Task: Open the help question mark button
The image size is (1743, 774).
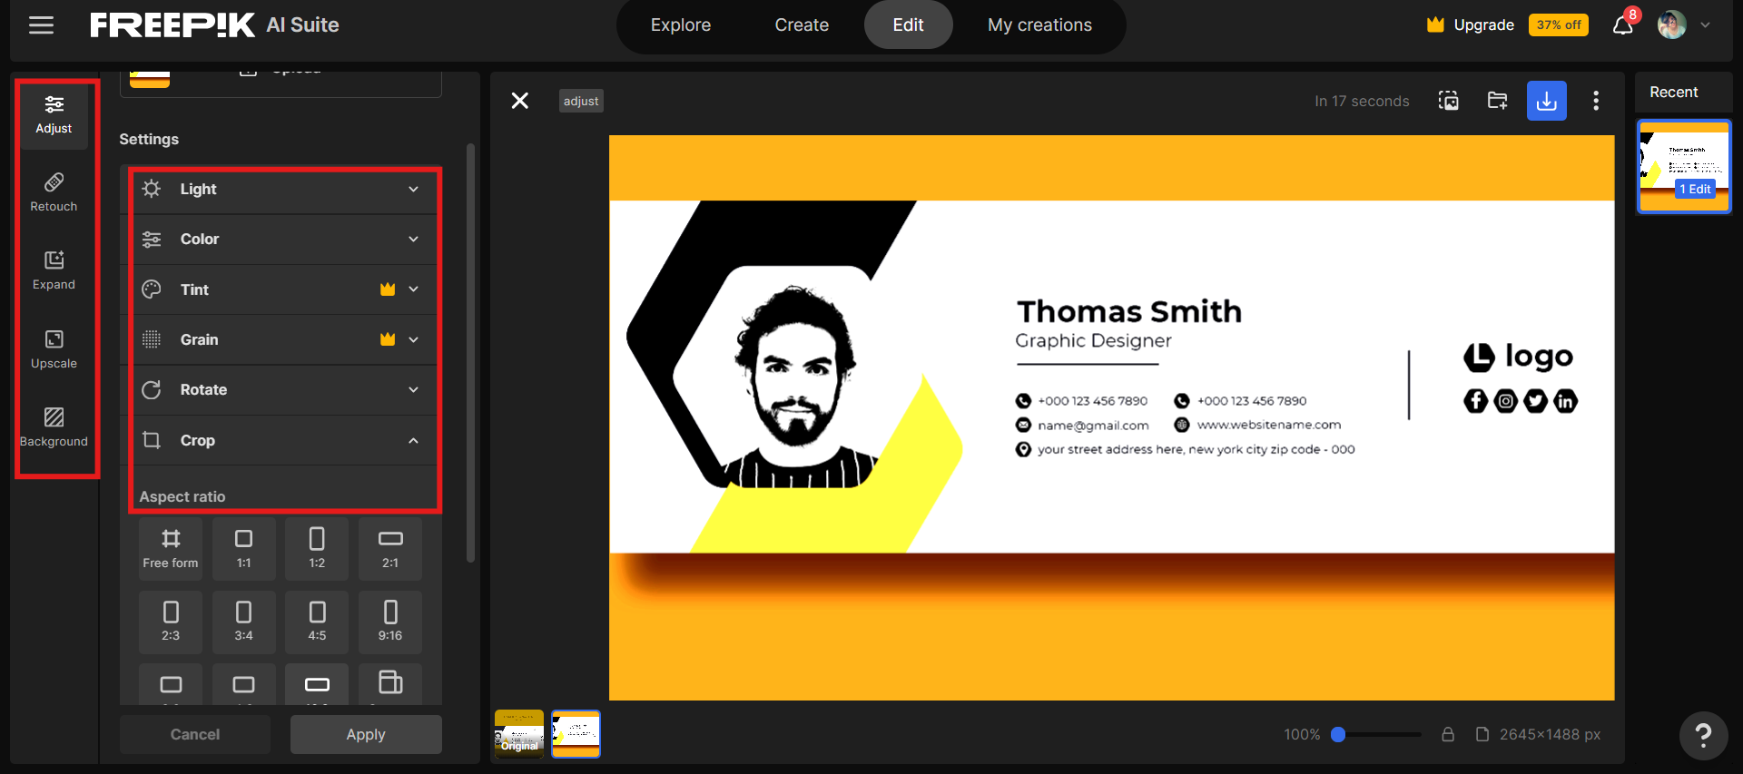Action: tap(1703, 735)
